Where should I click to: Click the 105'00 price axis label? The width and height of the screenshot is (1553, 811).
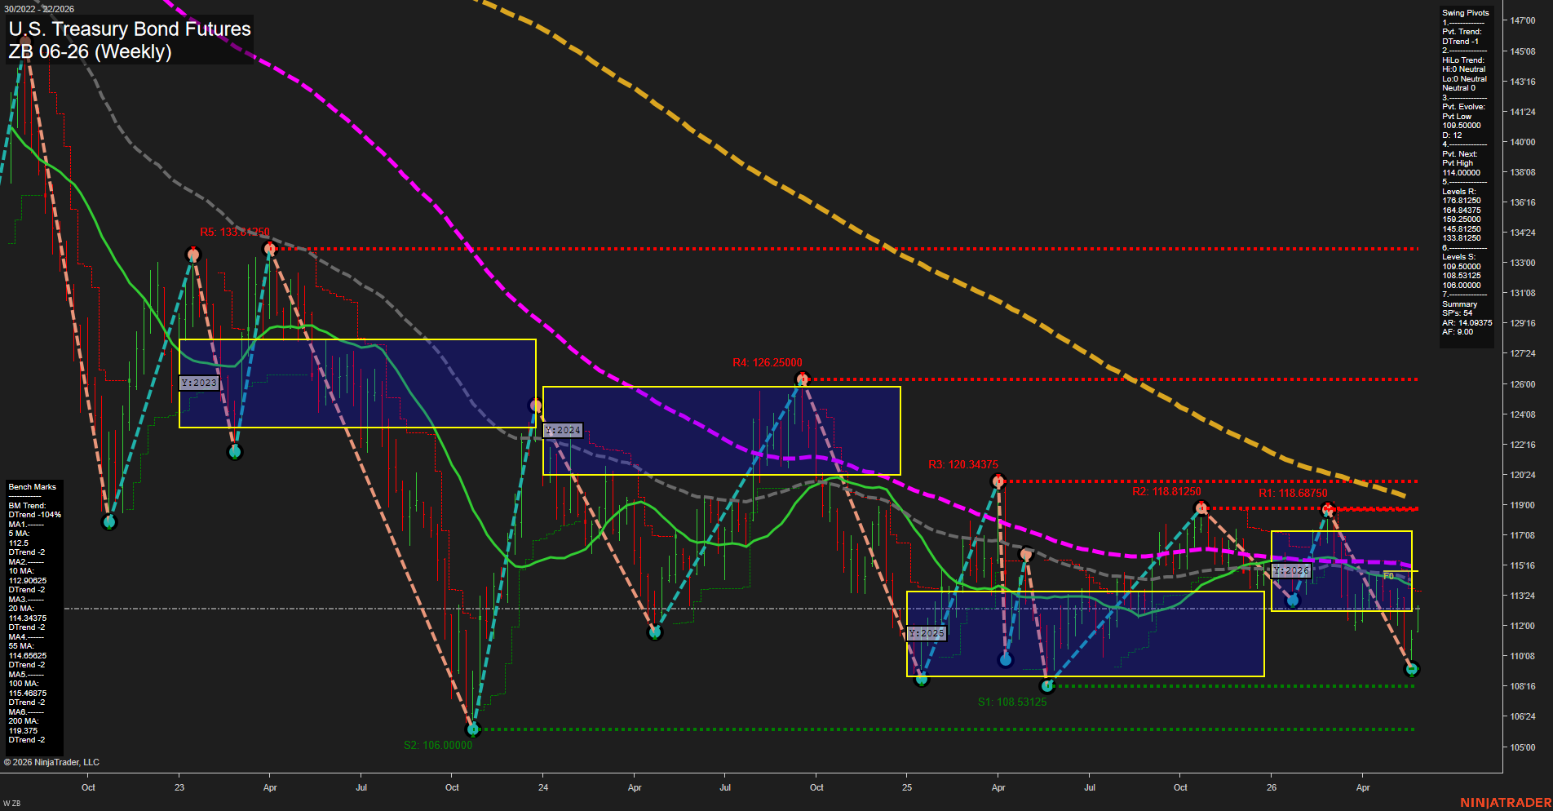[1523, 747]
